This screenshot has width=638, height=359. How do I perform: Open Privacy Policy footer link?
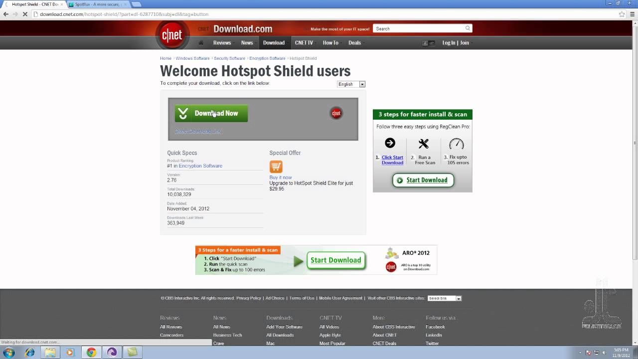click(x=249, y=298)
